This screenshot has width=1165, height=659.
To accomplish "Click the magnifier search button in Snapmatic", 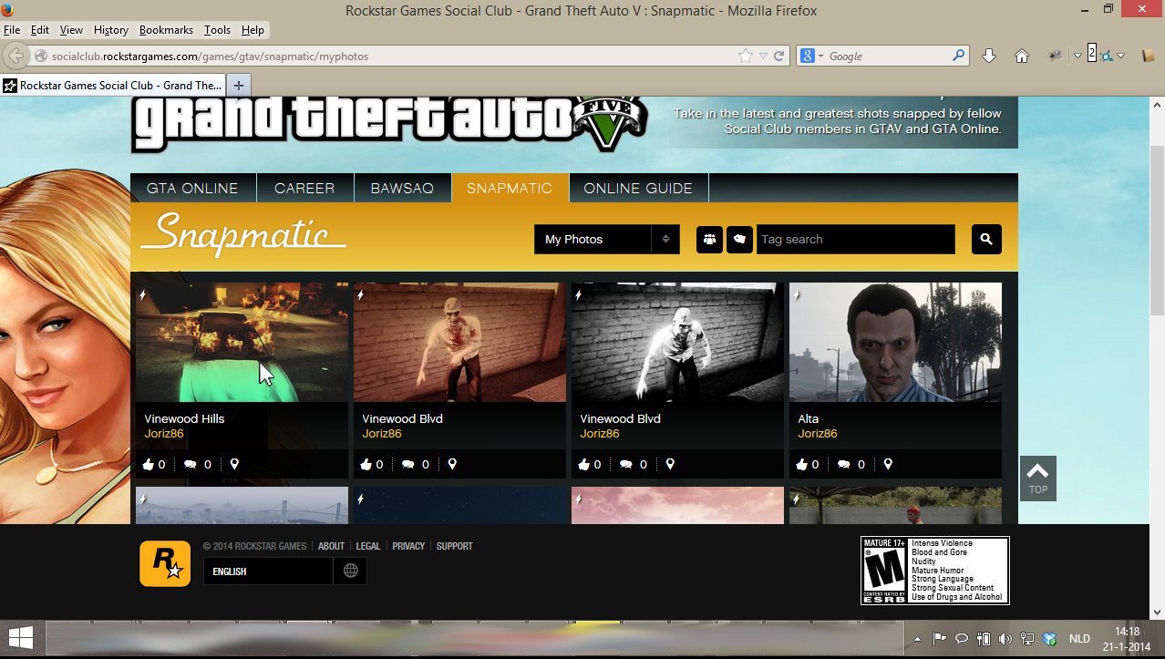I will [x=986, y=239].
